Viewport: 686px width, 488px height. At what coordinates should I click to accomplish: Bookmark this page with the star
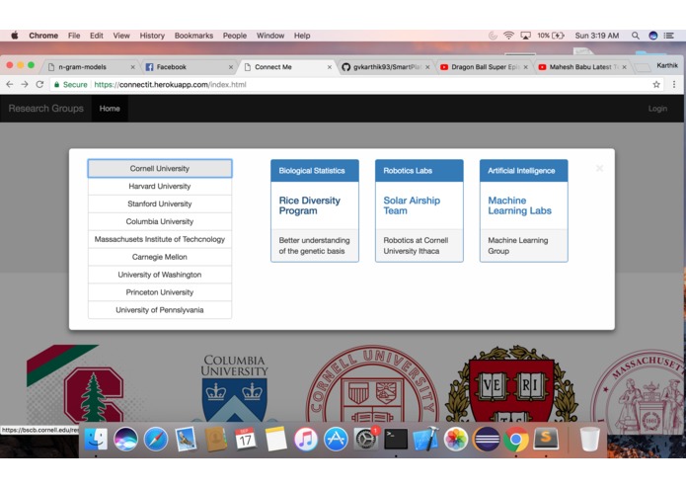pos(656,85)
